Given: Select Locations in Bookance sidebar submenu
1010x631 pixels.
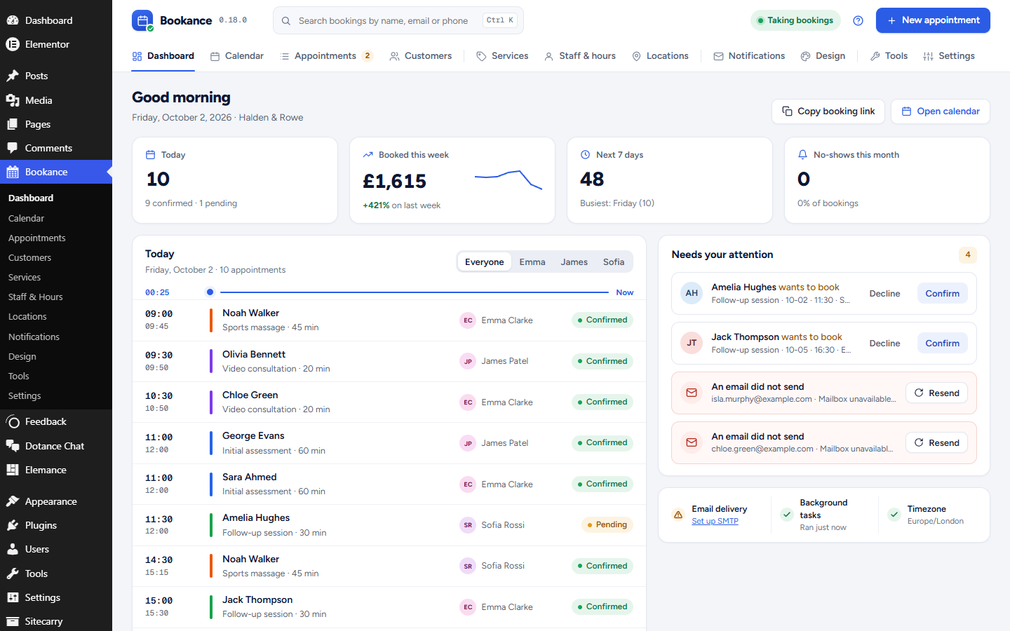Looking at the screenshot, I should (27, 317).
